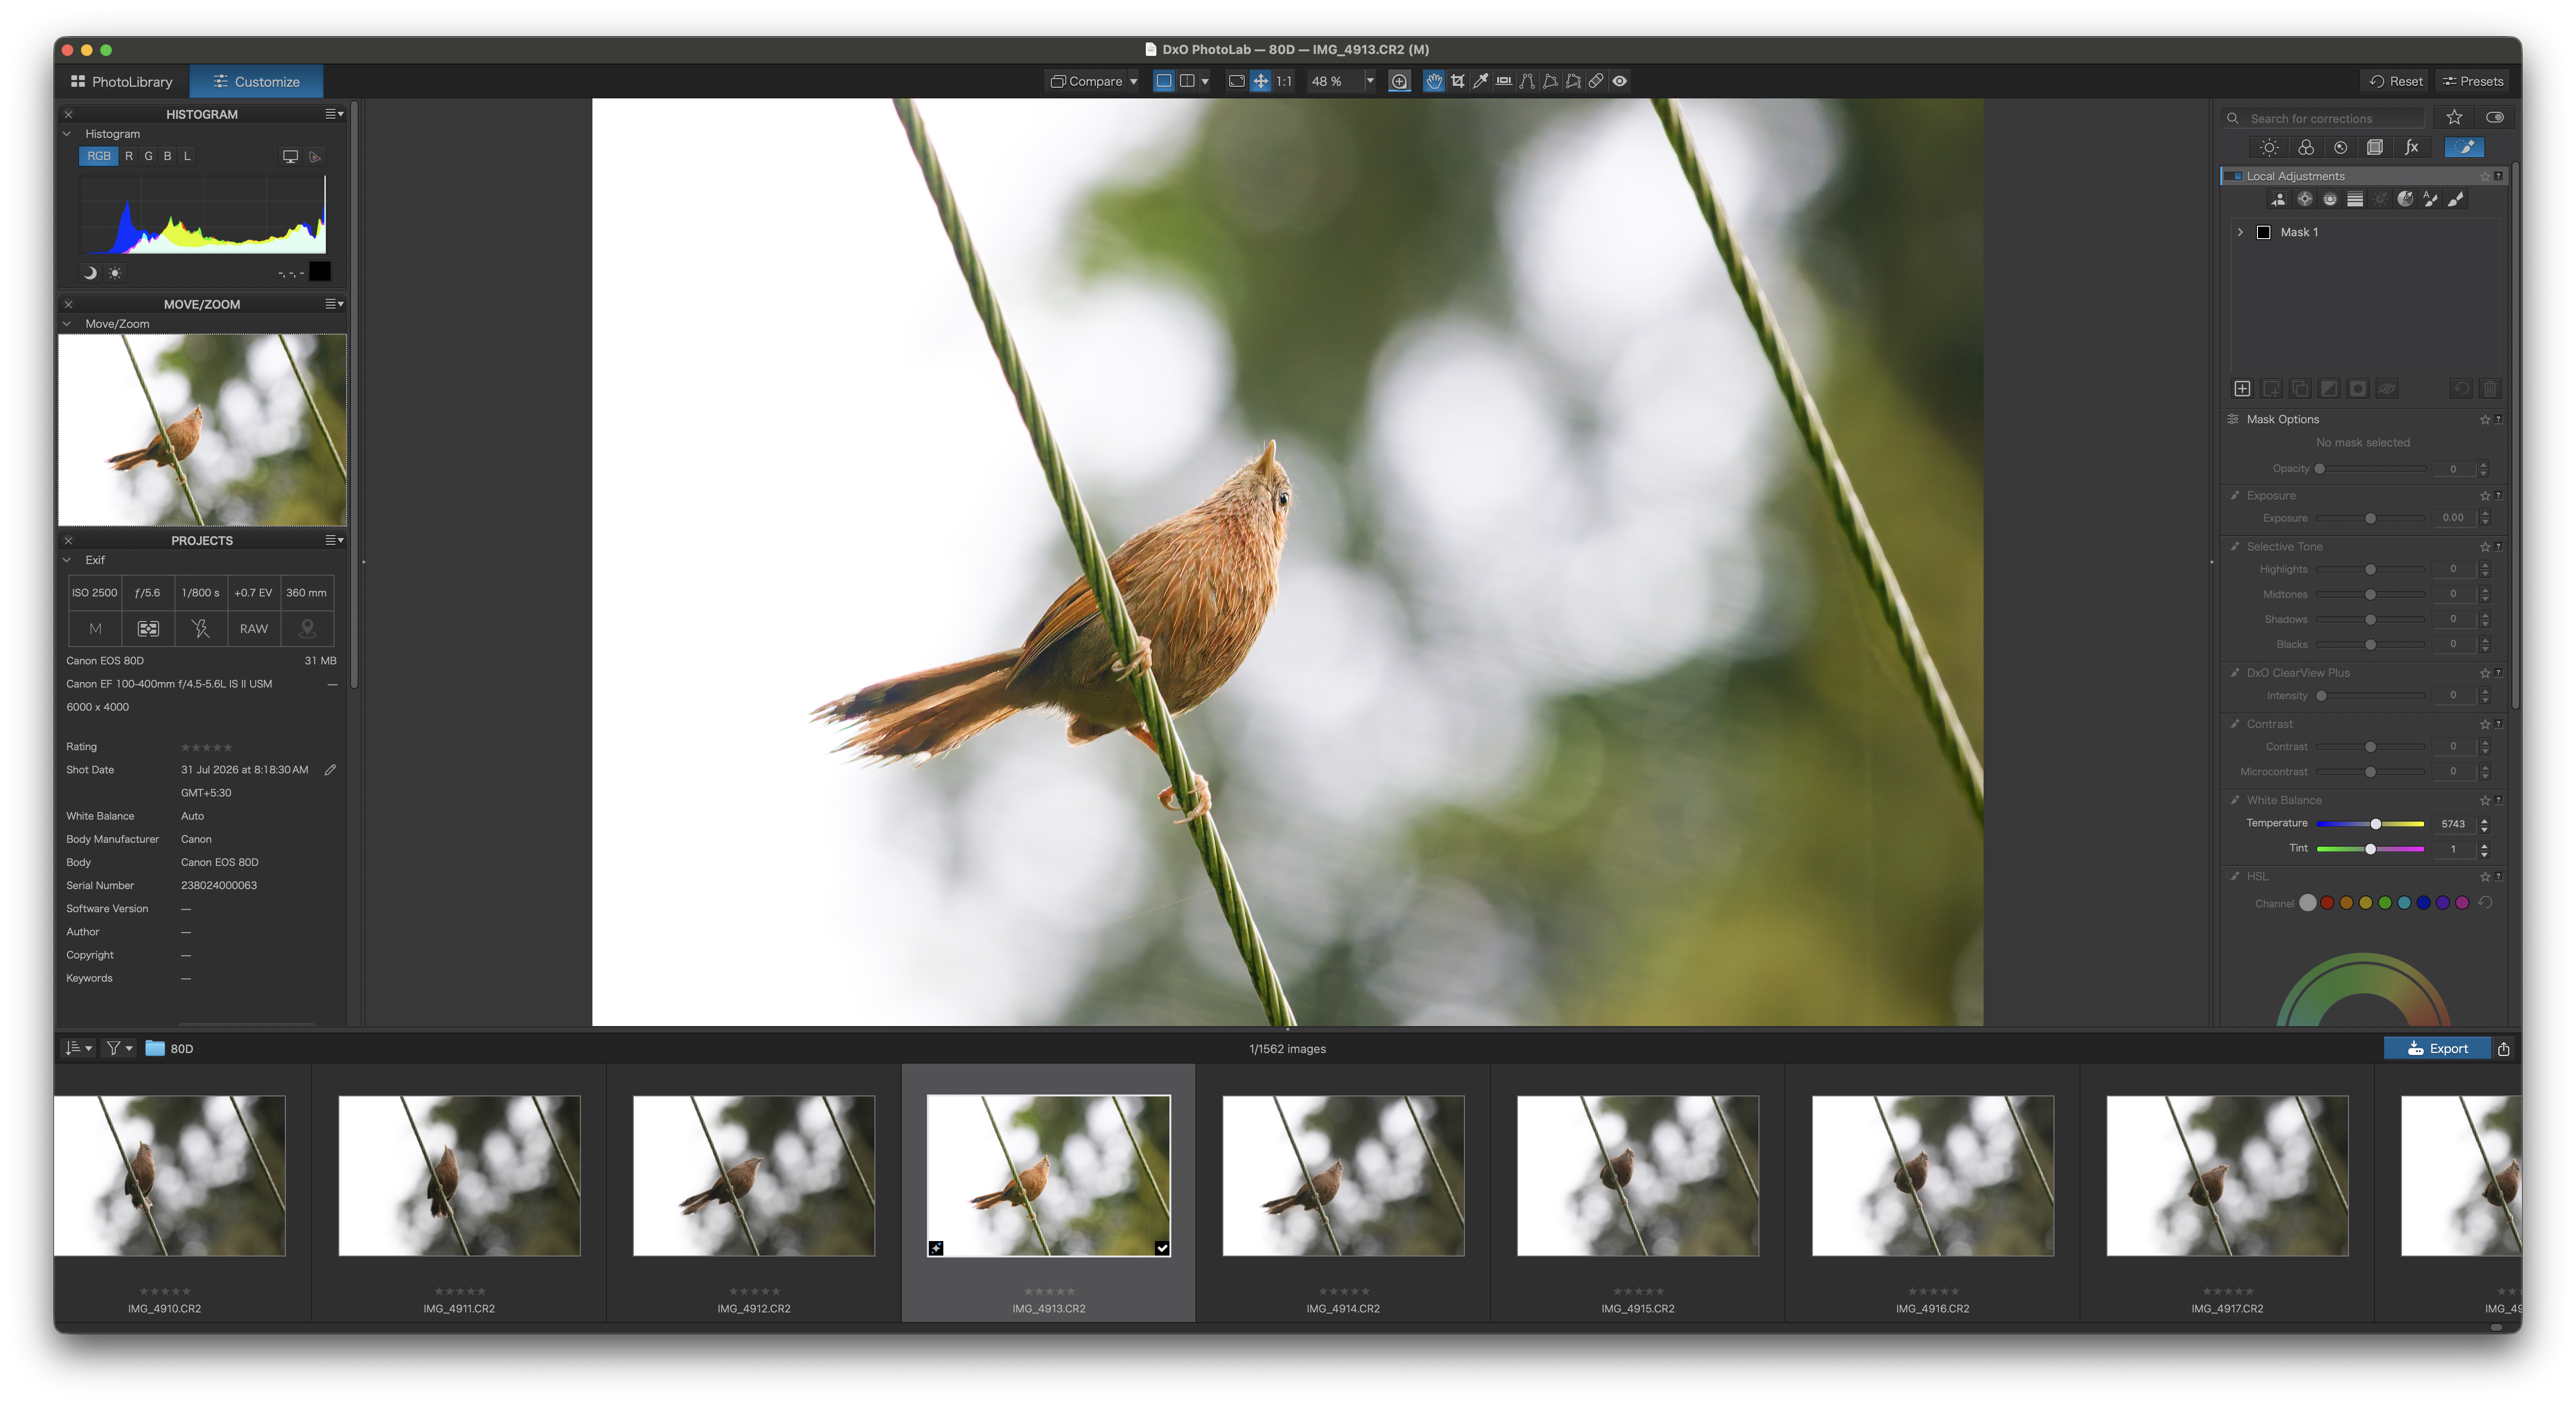Select the RGB histogram channel
Image resolution: width=2576 pixels, height=1405 pixels.
99,156
